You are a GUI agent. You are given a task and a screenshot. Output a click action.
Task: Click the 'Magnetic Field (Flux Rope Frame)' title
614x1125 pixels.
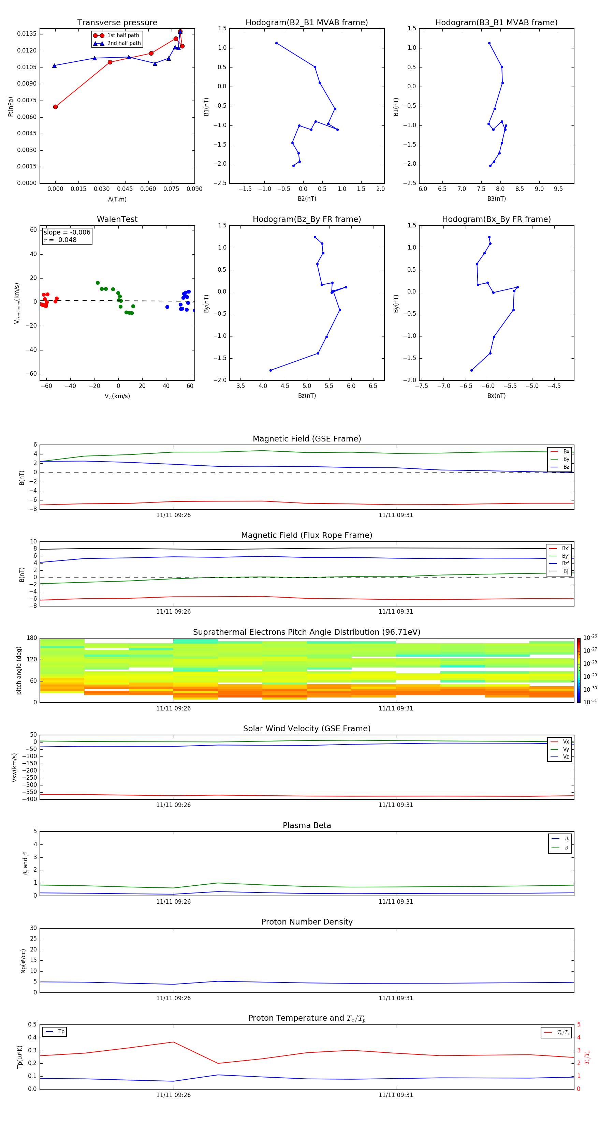pyautogui.click(x=307, y=536)
